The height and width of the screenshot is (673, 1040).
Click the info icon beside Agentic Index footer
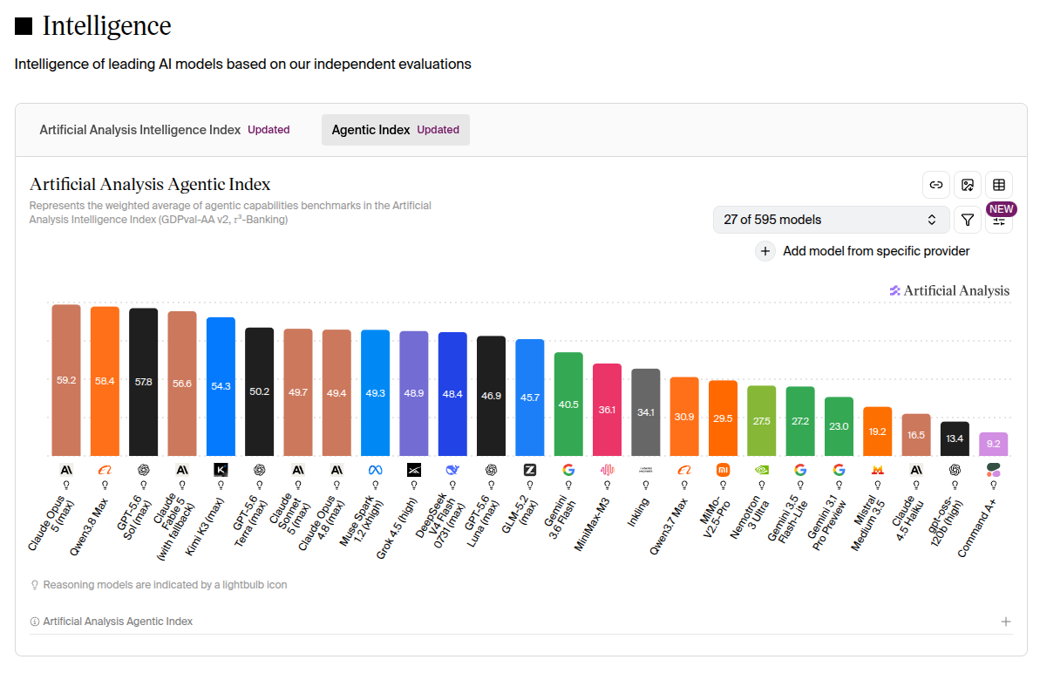35,622
